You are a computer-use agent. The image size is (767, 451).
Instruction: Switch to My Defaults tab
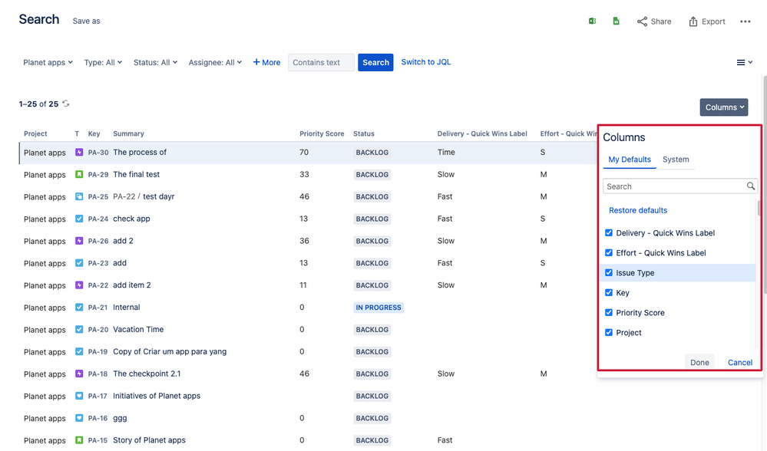(630, 160)
